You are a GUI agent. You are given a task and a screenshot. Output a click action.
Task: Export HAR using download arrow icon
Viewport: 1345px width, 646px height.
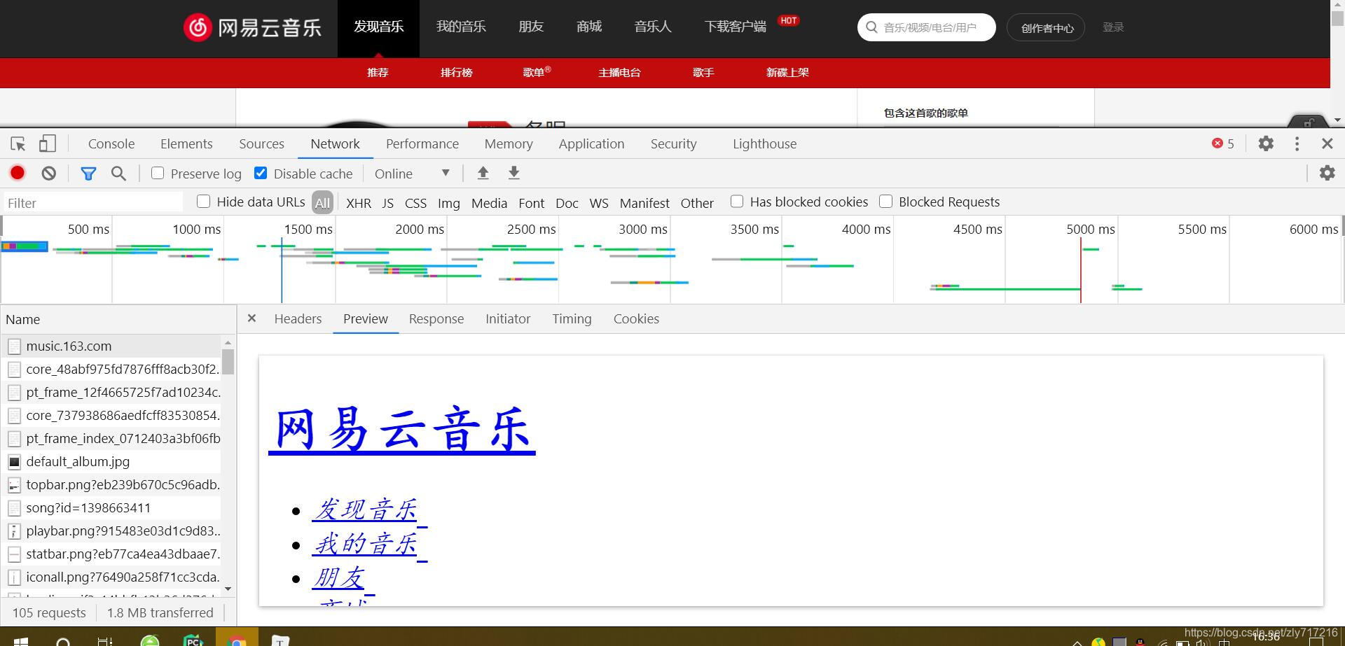[x=513, y=173]
